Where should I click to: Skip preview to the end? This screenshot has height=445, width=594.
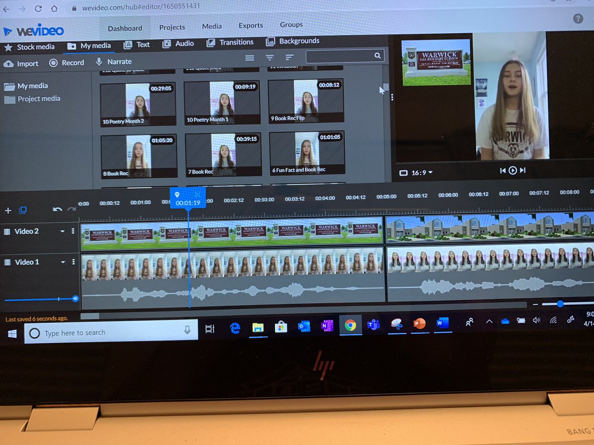point(523,170)
